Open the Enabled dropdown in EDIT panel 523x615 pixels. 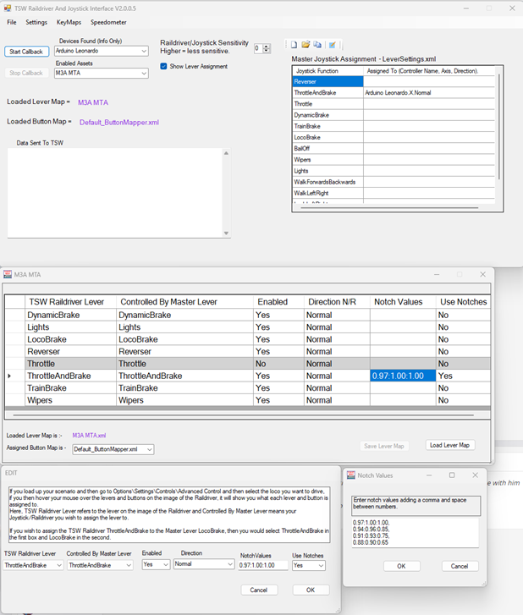[166, 564]
